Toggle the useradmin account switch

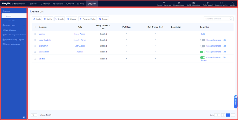[x=202, y=46]
